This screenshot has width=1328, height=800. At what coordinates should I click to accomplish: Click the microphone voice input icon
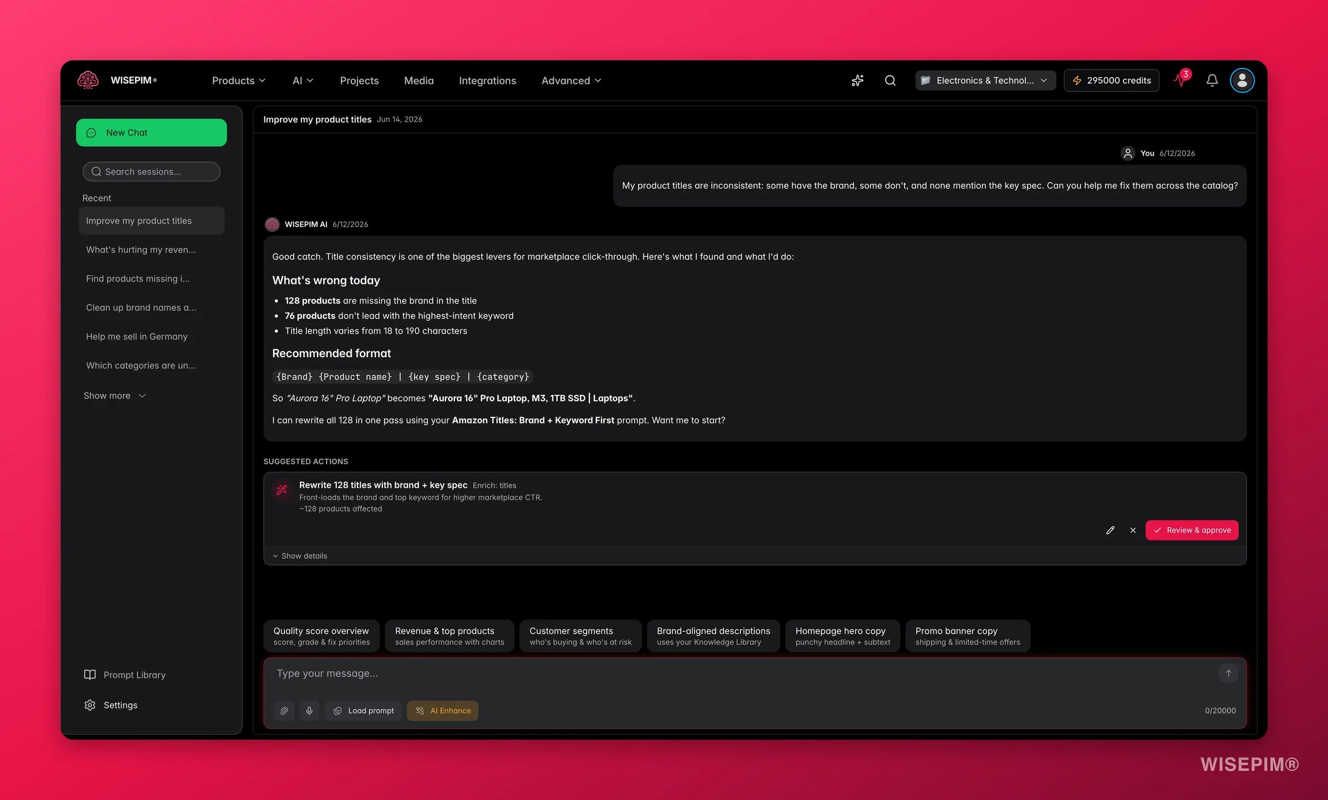point(309,710)
